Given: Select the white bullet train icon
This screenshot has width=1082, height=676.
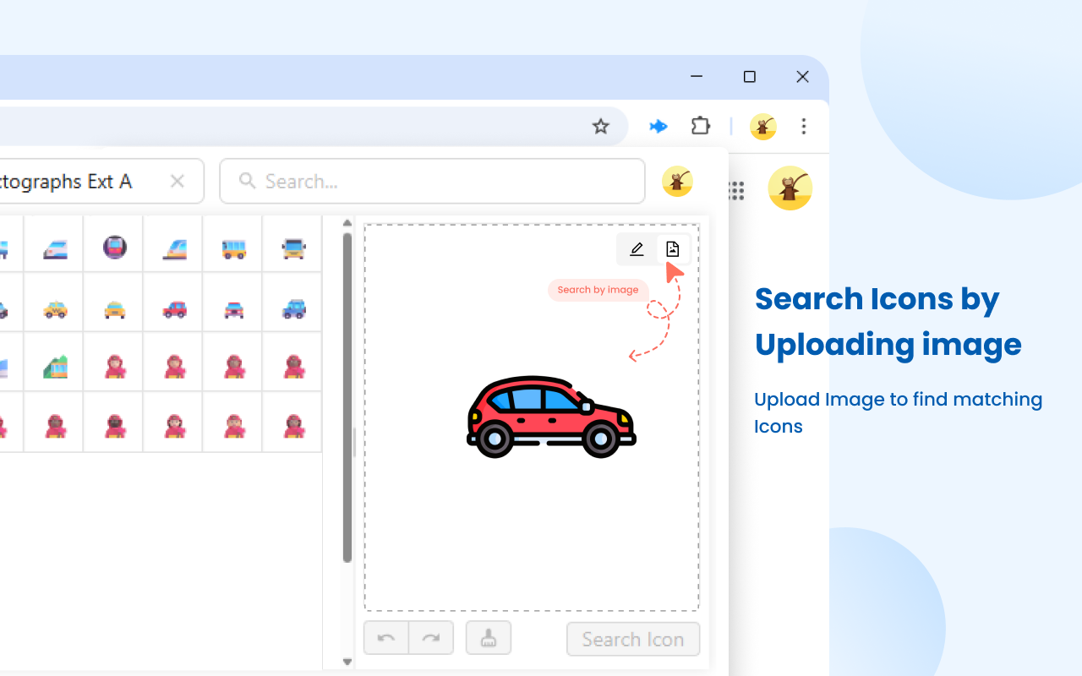Looking at the screenshot, I should click(x=55, y=248).
